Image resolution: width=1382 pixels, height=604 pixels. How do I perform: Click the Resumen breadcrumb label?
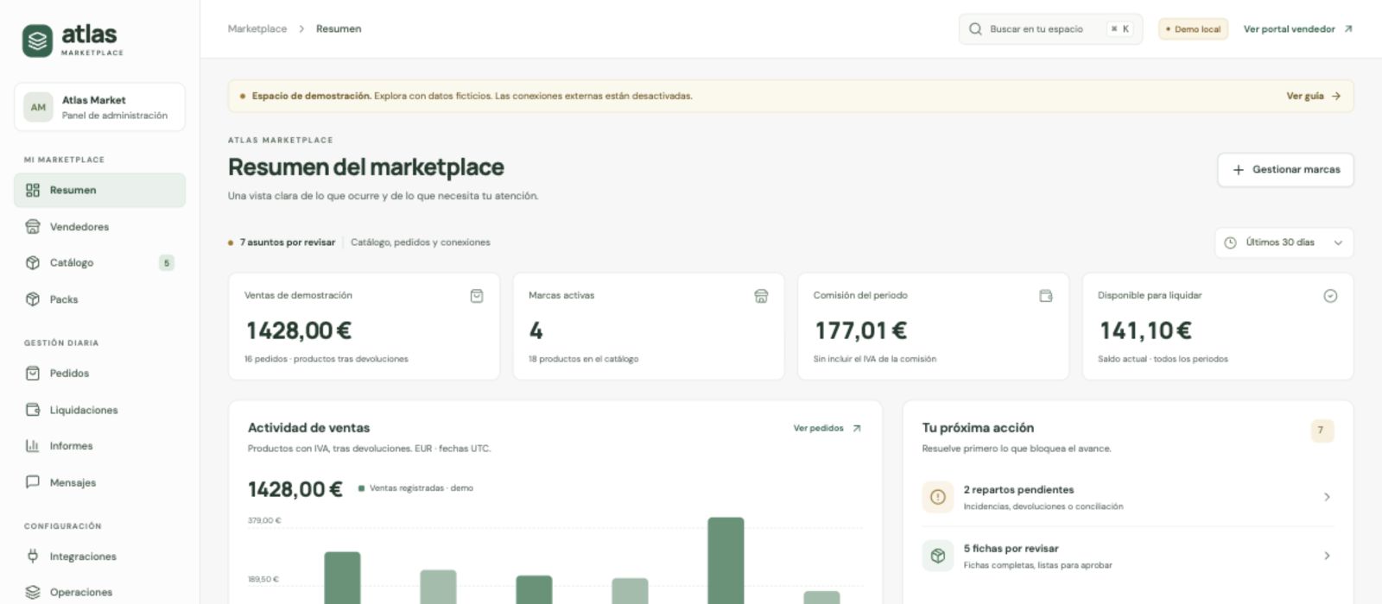(x=339, y=29)
